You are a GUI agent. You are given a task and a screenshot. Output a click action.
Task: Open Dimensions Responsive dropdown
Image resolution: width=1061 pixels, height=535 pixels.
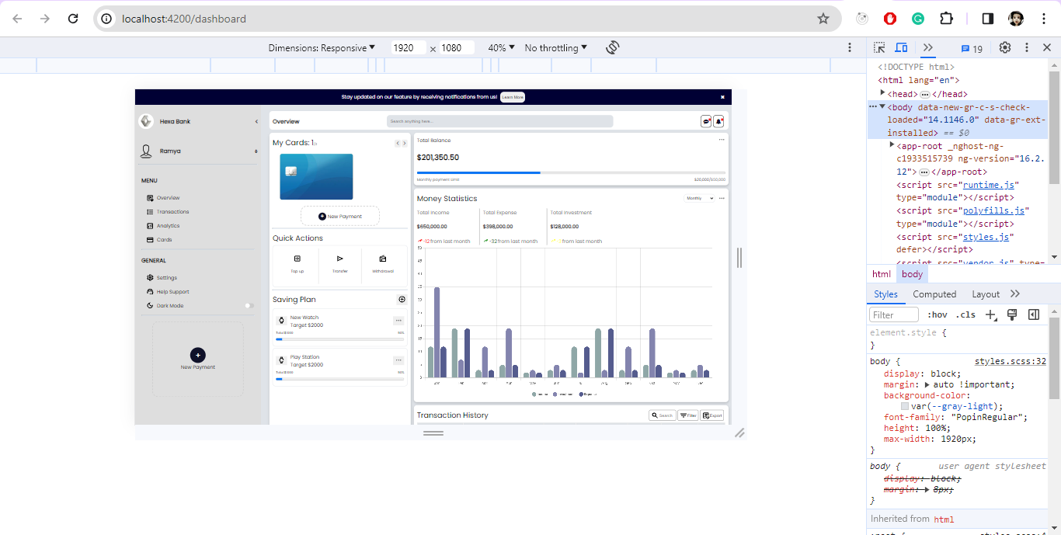click(322, 47)
